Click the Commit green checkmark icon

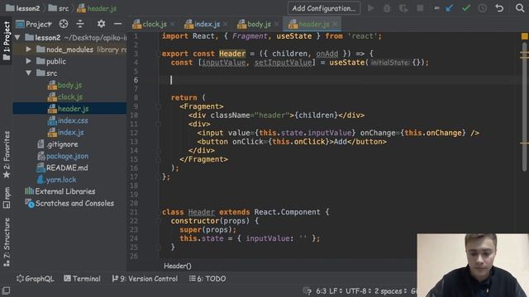tap(466, 8)
